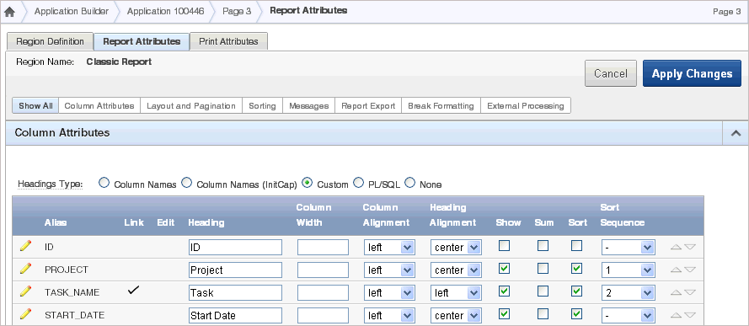The height and width of the screenshot is (326, 749).
Task: Toggle Show checkbox for ID
Action: point(504,246)
